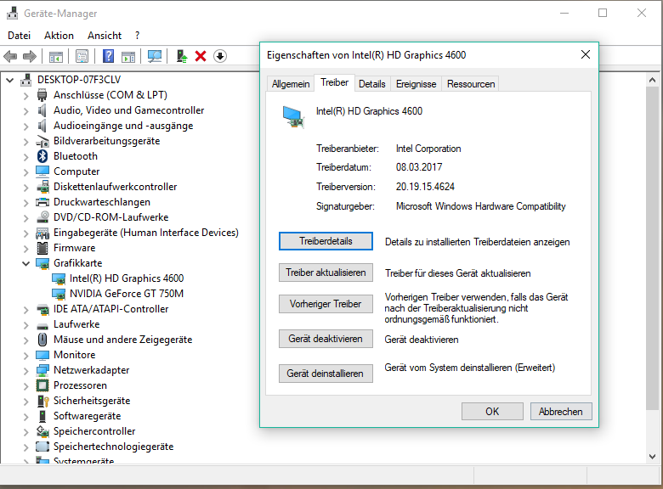Close the Intel HD Graphics properties dialog
Image resolution: width=663 pixels, height=489 pixels.
click(x=585, y=54)
